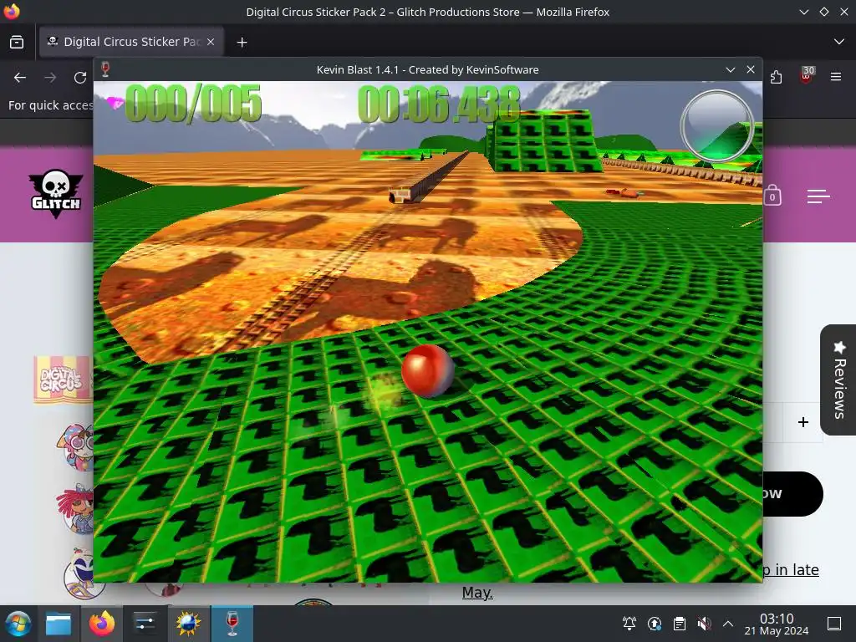Screen dimensions: 856x642
Task: Close the Digital Circus Sticker Pack tab
Action: [211, 42]
